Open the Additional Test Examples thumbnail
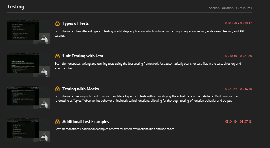The image size is (270, 148). 29,130
